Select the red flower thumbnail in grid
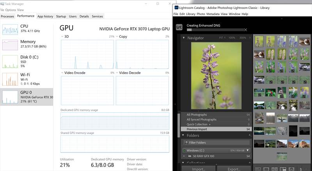Image resolution: width=312 pixels, height=171 pixels. pos(270,93)
